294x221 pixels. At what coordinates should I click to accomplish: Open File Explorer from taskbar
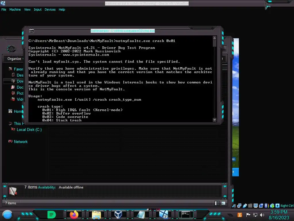[96, 215]
